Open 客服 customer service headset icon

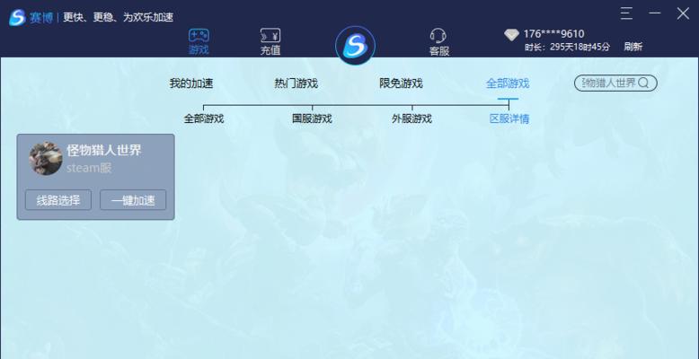pyautogui.click(x=438, y=36)
